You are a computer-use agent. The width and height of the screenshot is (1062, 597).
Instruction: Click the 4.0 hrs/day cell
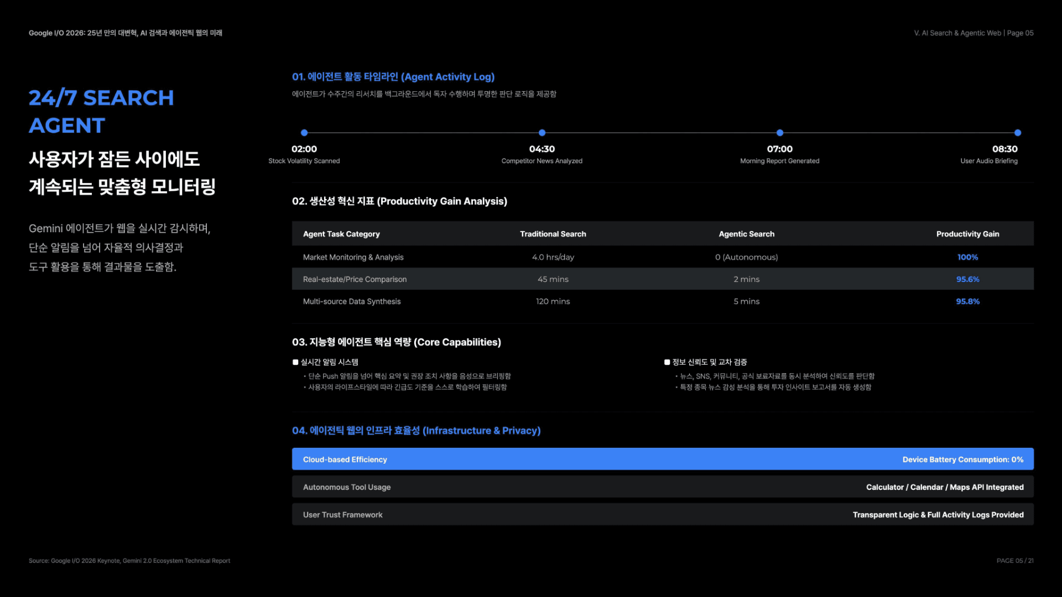[553, 257]
